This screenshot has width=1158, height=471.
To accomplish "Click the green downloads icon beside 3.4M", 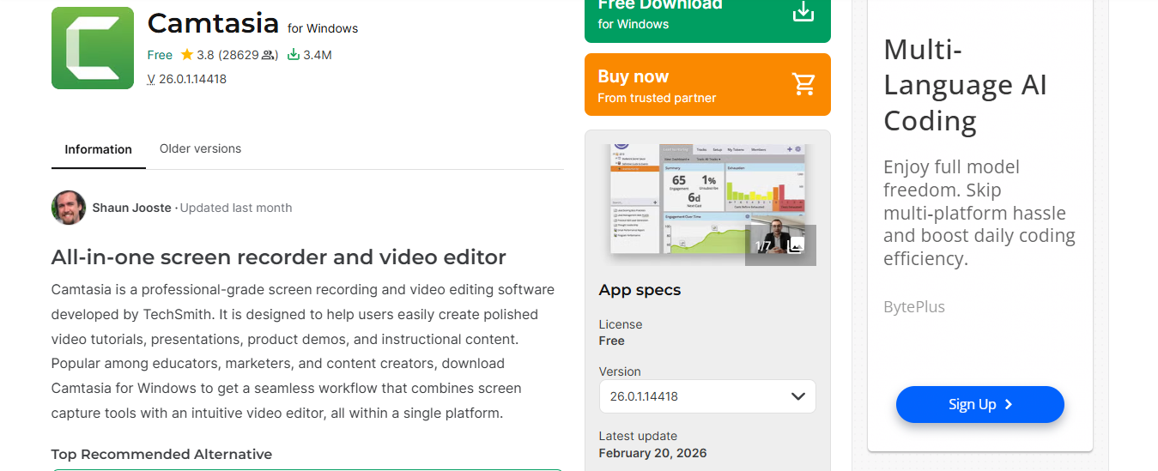I will pos(293,55).
